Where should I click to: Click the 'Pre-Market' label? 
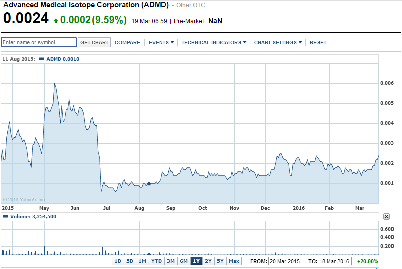pyautogui.click(x=189, y=21)
